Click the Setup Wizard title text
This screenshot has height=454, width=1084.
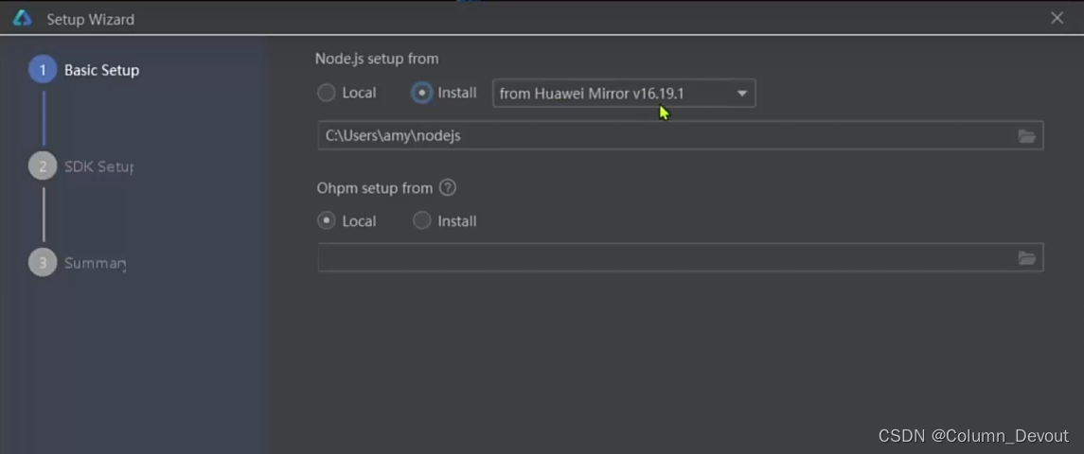pyautogui.click(x=91, y=20)
